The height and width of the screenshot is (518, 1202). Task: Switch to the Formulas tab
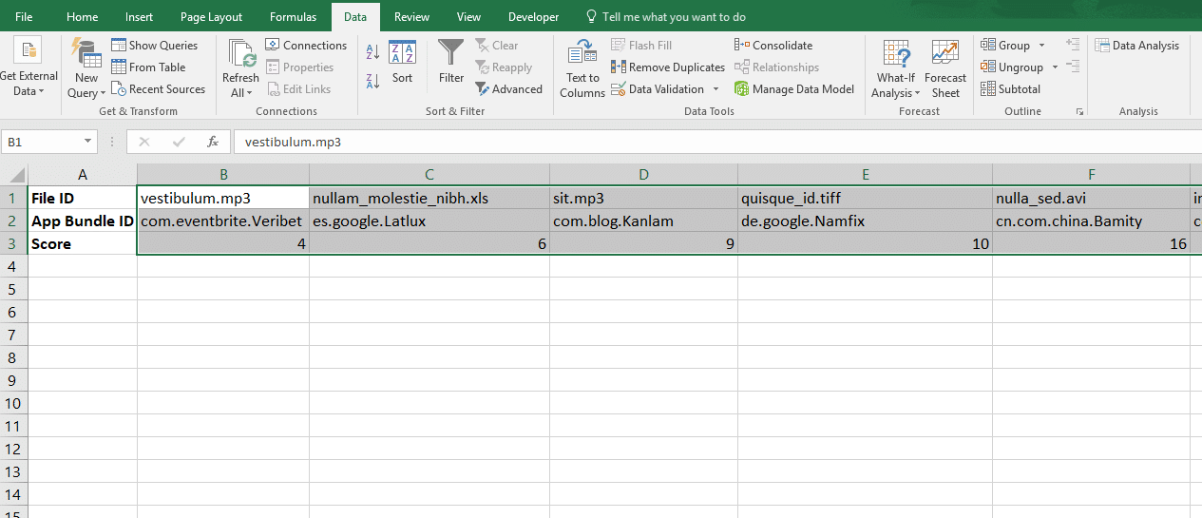tap(294, 17)
